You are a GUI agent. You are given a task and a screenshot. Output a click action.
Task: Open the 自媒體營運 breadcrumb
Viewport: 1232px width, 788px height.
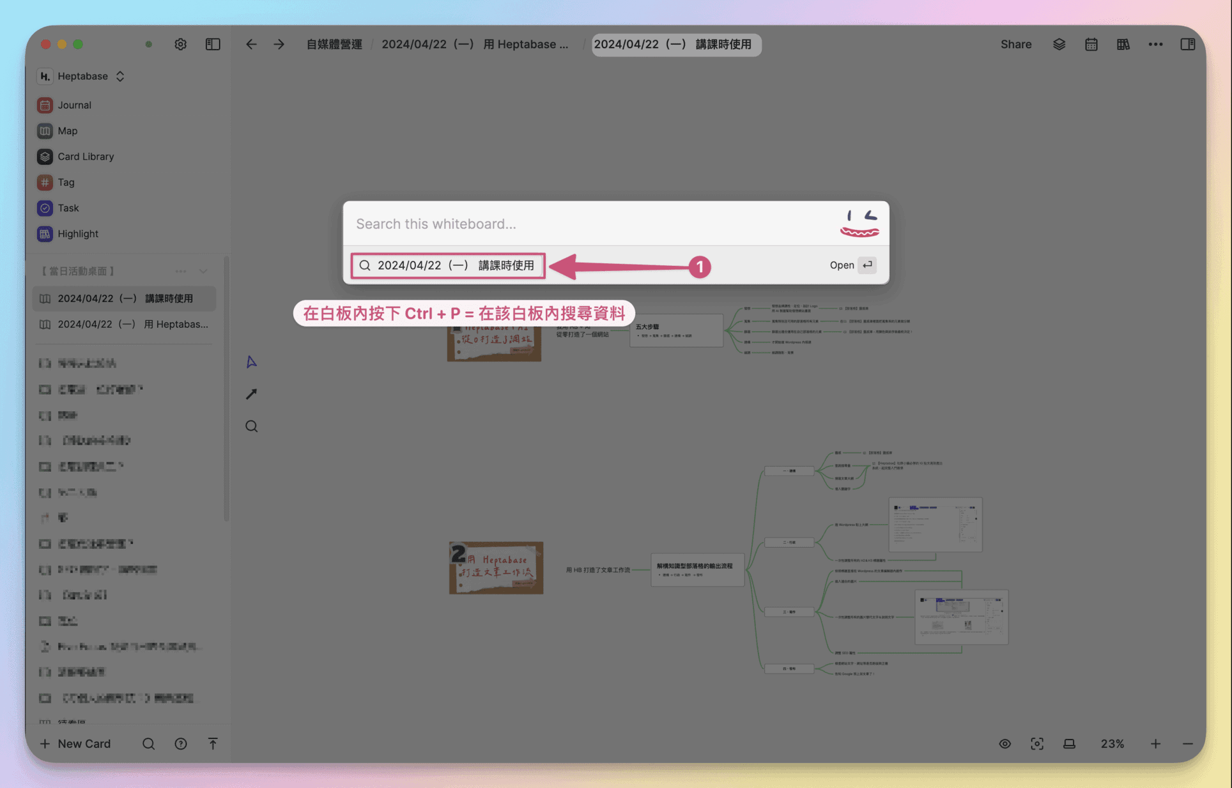click(334, 44)
